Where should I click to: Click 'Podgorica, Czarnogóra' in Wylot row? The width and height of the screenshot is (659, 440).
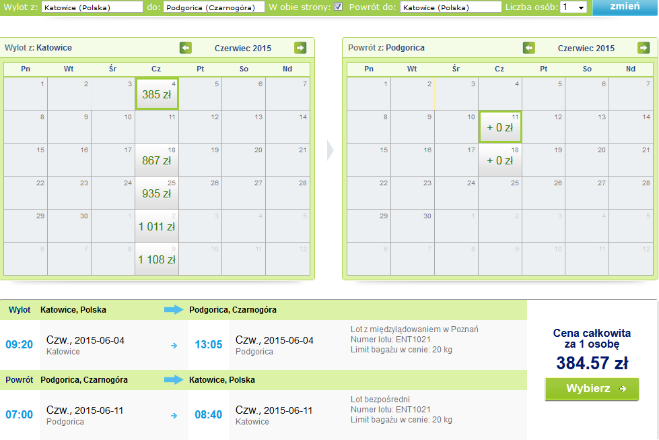coord(233,310)
